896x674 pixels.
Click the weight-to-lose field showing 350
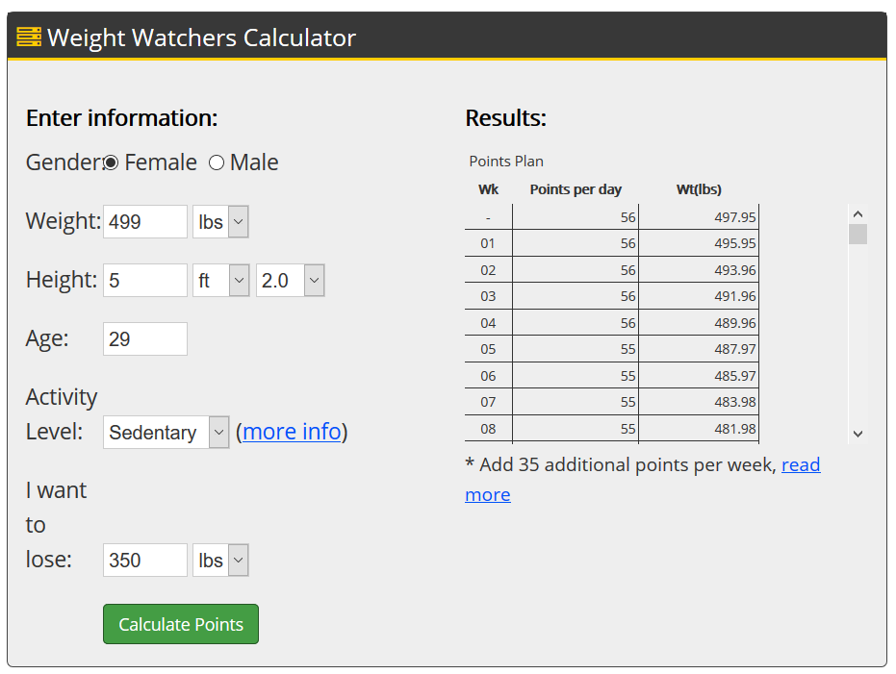point(145,560)
